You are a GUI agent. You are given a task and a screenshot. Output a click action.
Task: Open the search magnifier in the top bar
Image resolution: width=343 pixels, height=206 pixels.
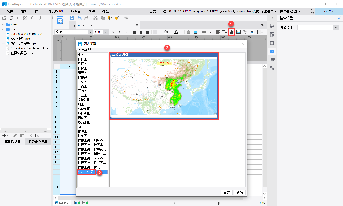tap(312, 11)
